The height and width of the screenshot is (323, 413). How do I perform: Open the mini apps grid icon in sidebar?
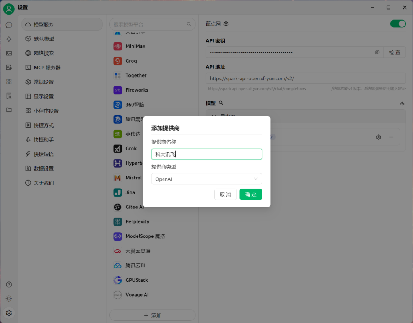(x=9, y=82)
